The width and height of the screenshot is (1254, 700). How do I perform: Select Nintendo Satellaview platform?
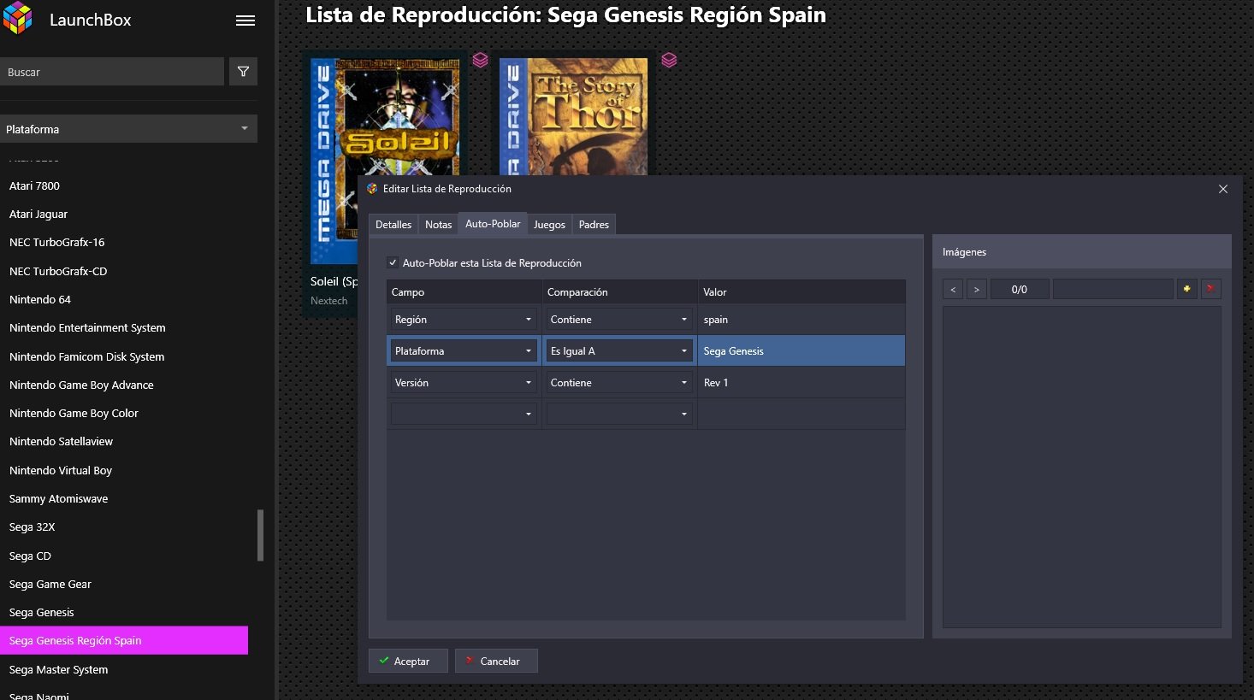click(x=61, y=441)
